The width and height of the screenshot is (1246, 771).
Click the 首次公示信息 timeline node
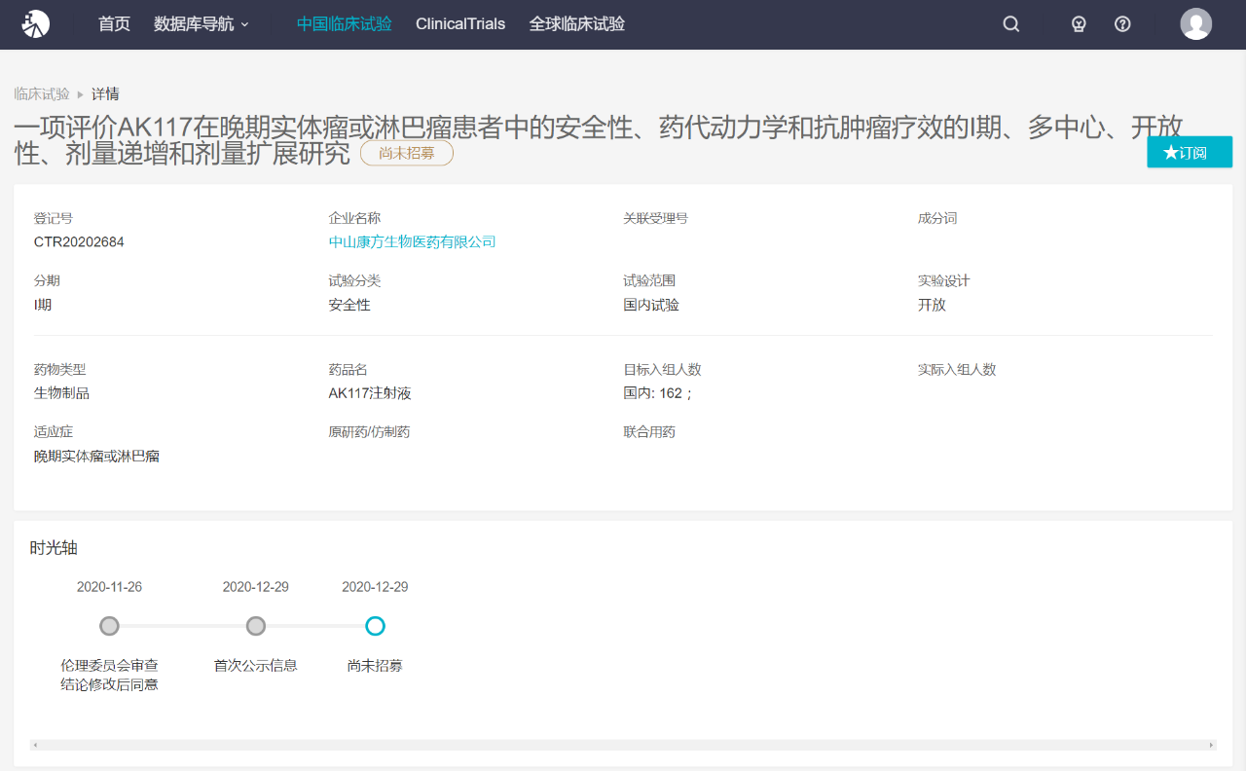(256, 626)
